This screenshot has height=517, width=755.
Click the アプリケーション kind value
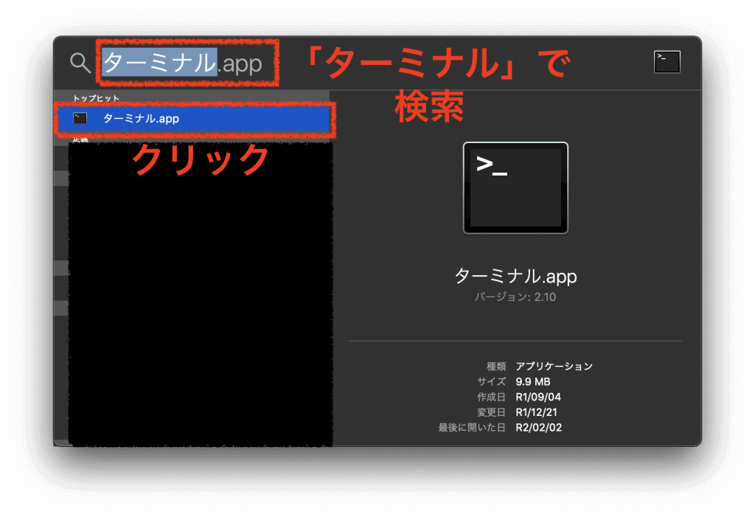coord(554,367)
